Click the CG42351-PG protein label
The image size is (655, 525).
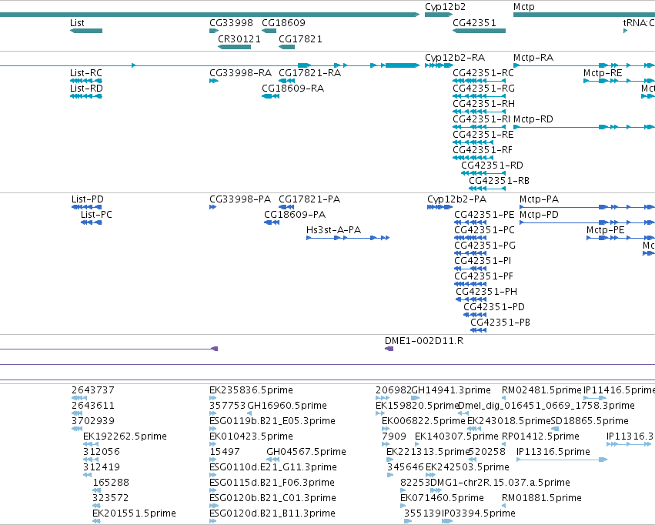click(x=485, y=246)
